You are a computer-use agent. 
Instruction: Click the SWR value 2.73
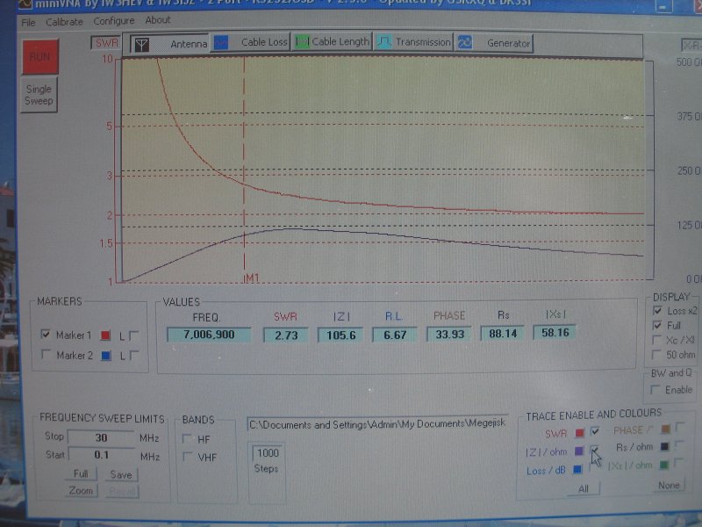[x=286, y=335]
